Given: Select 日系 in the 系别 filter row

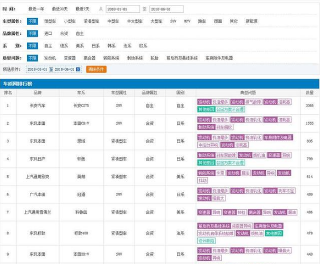Looking at the screenshot, I should (96, 46).
